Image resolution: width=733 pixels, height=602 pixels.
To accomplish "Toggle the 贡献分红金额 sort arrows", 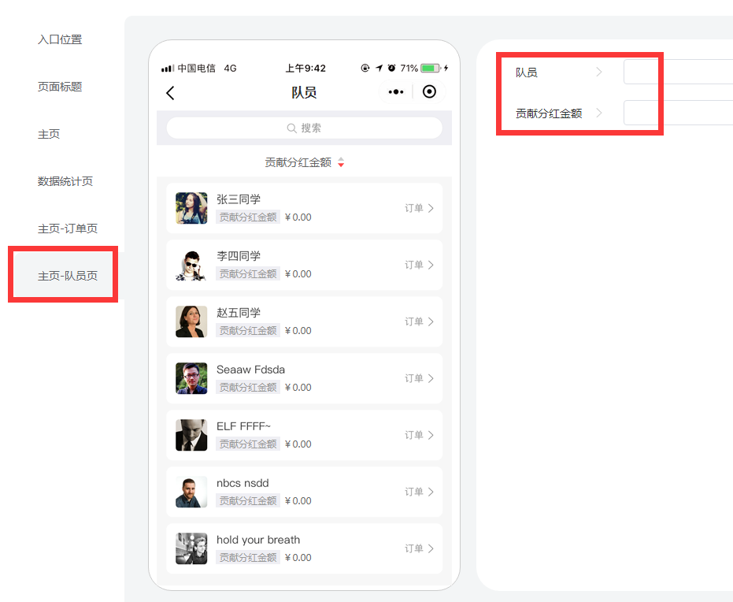I will click(x=341, y=162).
